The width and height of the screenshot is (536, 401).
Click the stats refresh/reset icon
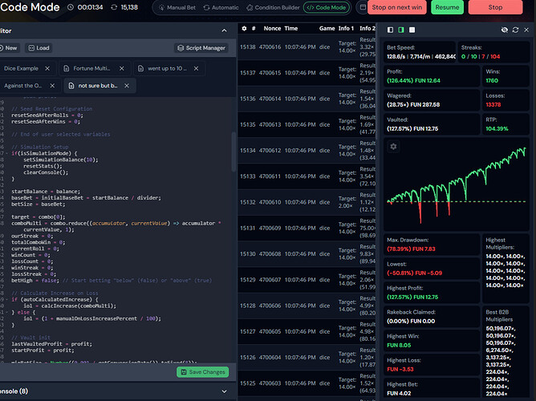click(x=515, y=29)
